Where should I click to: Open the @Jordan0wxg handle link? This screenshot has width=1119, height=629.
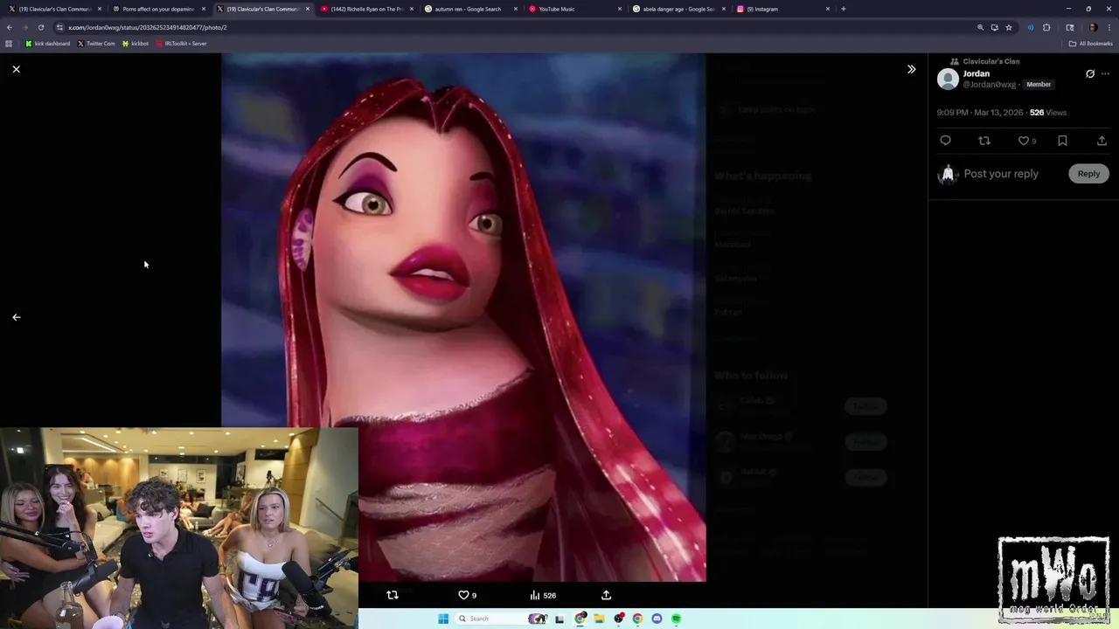(990, 85)
